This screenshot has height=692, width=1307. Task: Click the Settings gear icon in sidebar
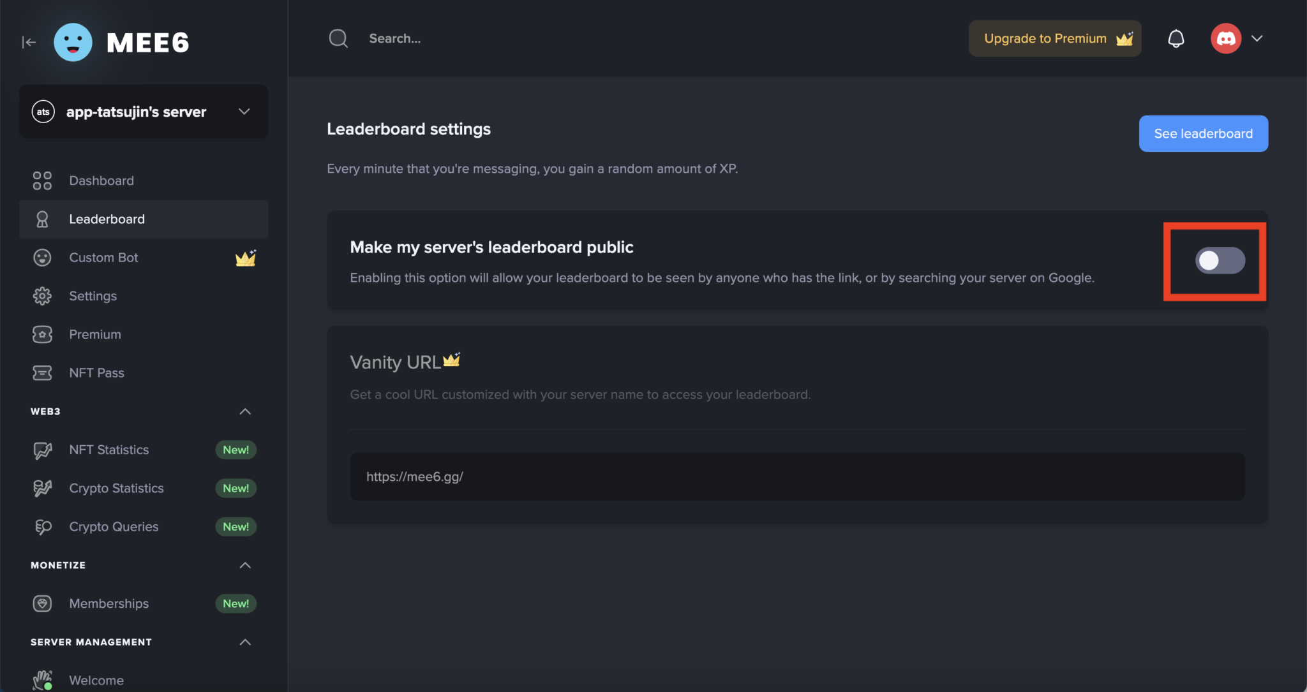[42, 296]
